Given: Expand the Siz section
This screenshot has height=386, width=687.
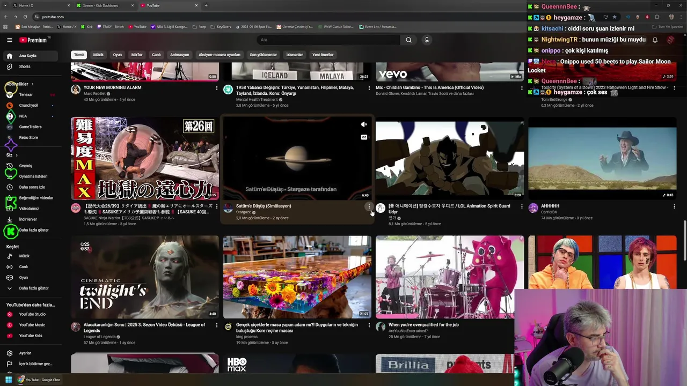Looking at the screenshot, I should coord(12,155).
